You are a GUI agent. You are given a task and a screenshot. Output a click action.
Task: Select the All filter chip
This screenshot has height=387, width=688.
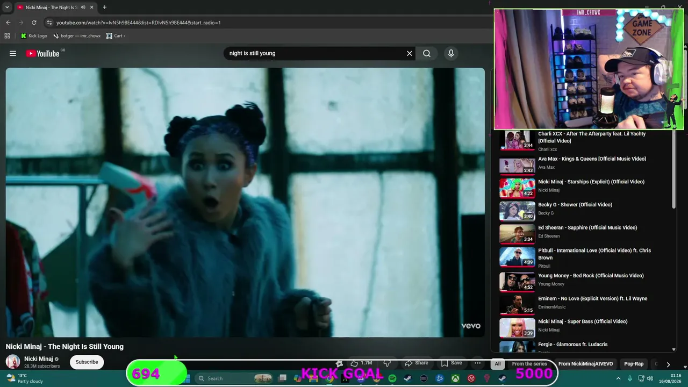pos(498,364)
